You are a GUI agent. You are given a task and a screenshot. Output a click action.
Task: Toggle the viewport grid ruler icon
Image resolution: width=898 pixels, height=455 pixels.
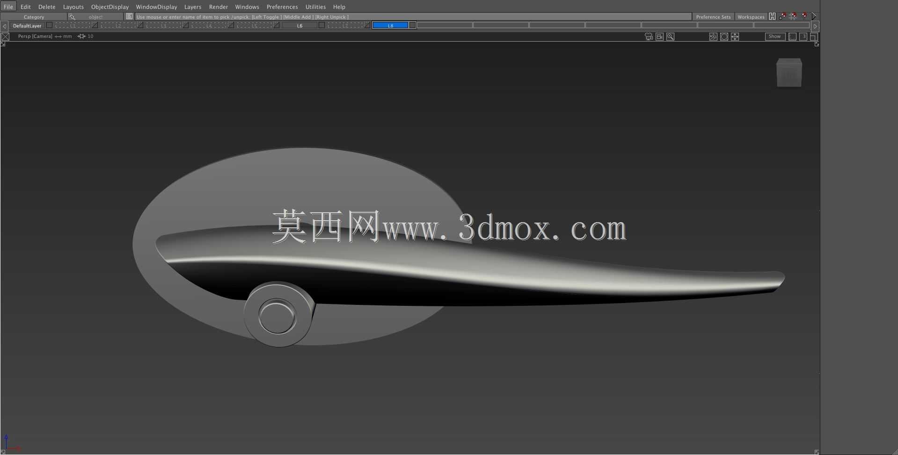[792, 36]
